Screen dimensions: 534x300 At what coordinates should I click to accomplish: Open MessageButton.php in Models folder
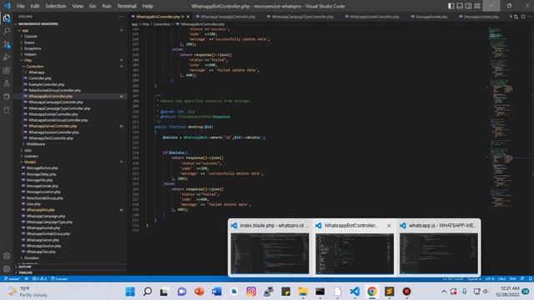coord(42,168)
